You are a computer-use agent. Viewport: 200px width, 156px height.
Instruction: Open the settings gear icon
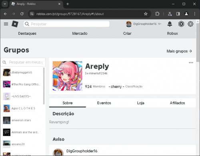pyautogui.click(x=190, y=24)
